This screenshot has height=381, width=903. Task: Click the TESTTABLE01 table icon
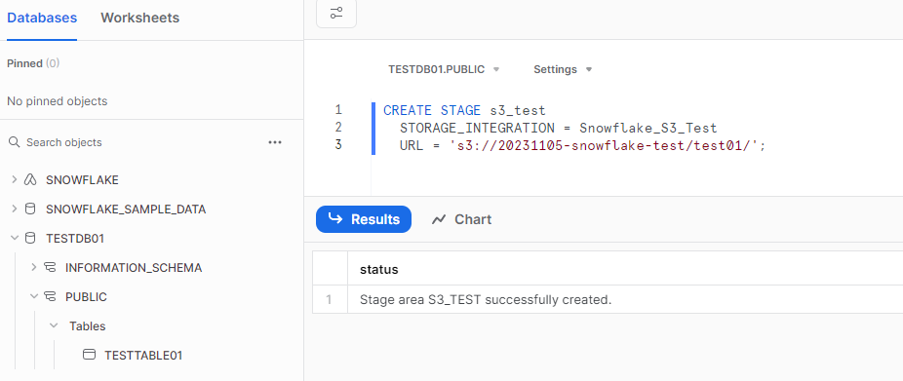(x=89, y=355)
